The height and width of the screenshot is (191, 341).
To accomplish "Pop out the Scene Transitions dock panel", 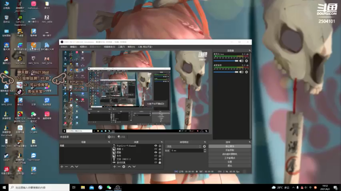I will (205, 142).
